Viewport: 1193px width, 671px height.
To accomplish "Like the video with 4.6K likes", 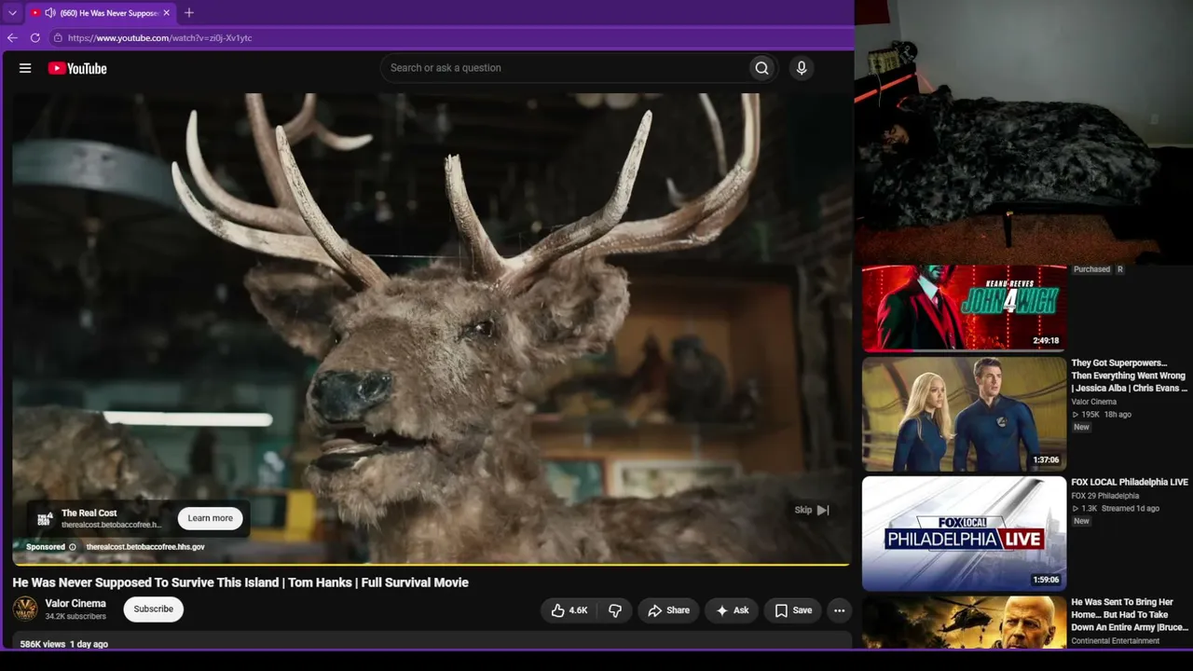I will (569, 610).
